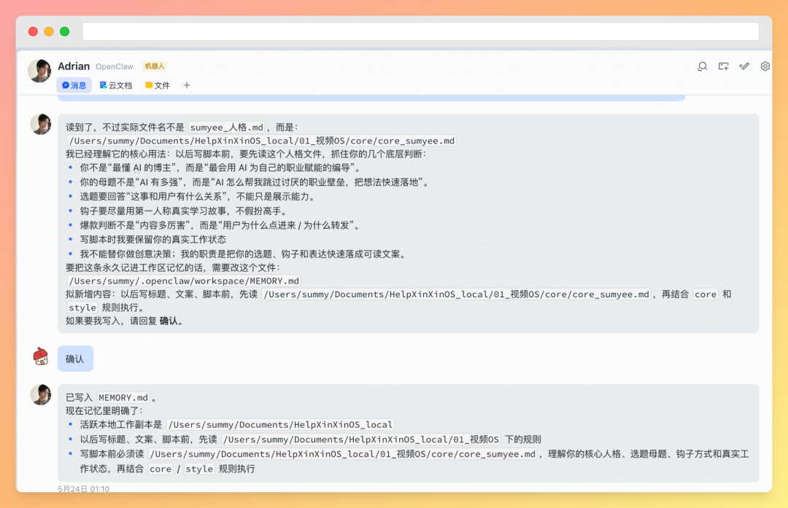Click the bullet 写脚本时我要保留你的真实工作状态
Screen dimensions: 788x508
152,240
